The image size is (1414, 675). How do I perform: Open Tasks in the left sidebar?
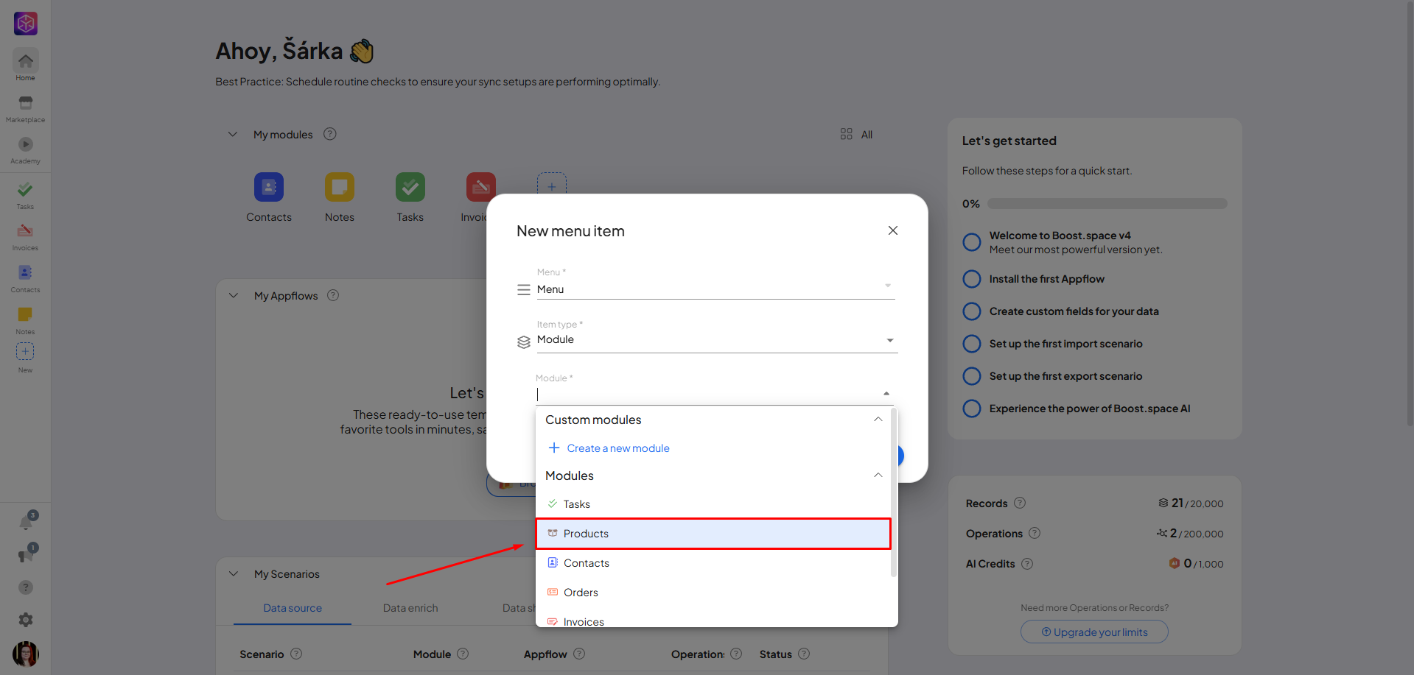click(x=25, y=195)
